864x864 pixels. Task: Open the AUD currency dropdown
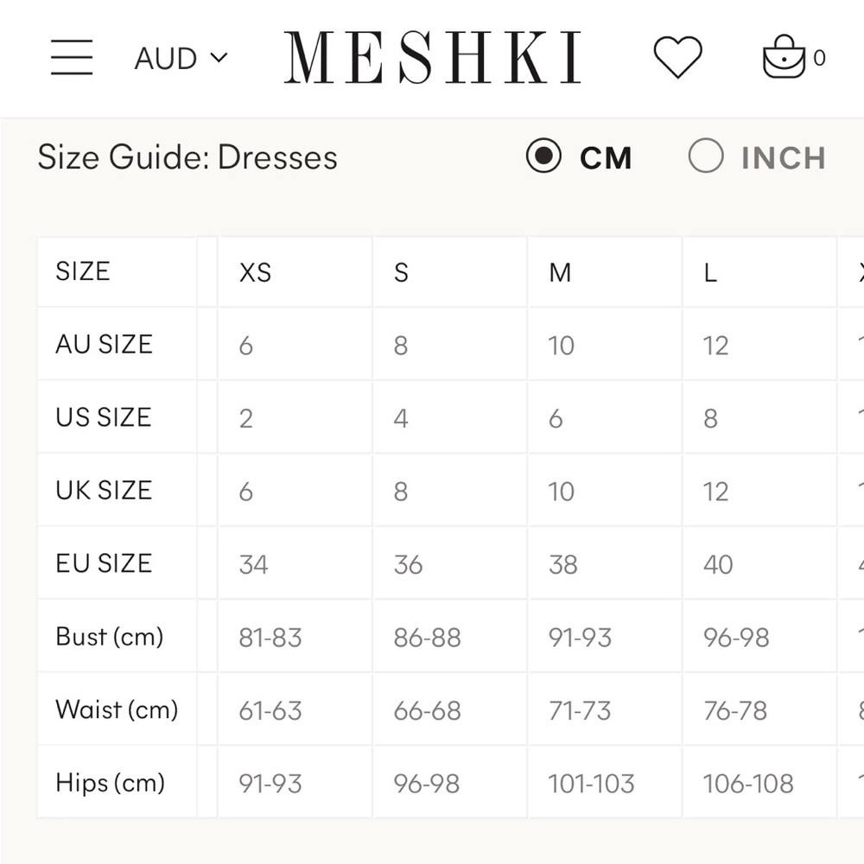click(x=181, y=59)
